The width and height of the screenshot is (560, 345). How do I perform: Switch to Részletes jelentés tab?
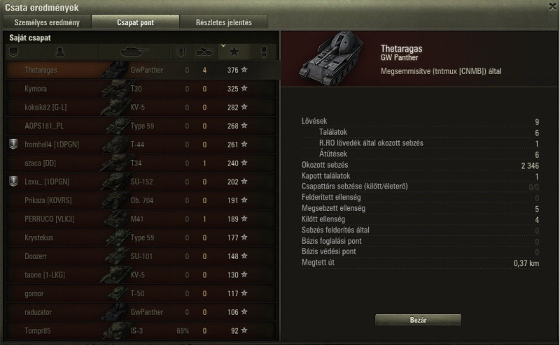click(x=223, y=22)
